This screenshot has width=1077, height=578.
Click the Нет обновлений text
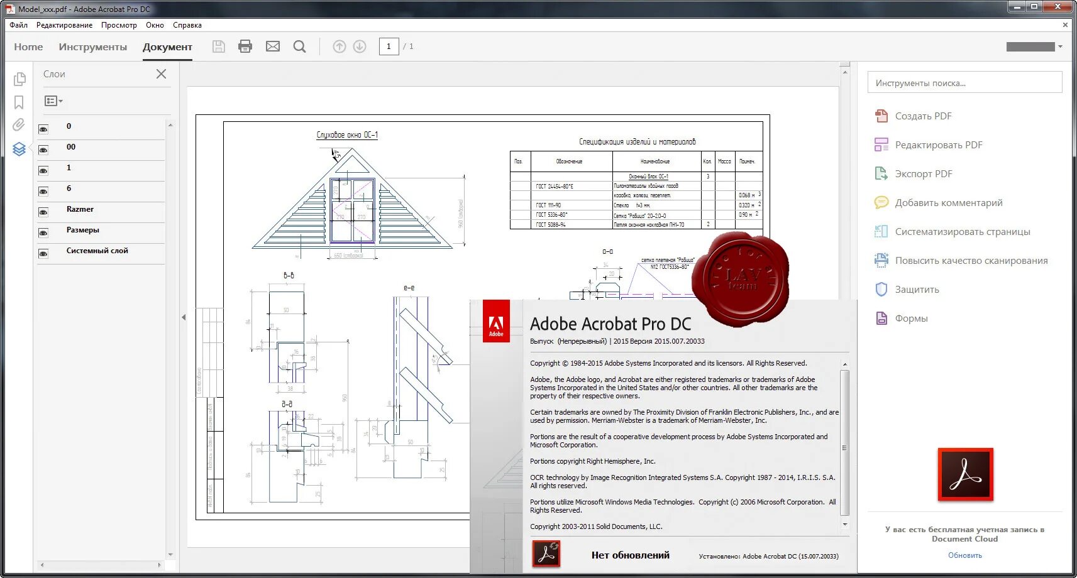(x=630, y=555)
